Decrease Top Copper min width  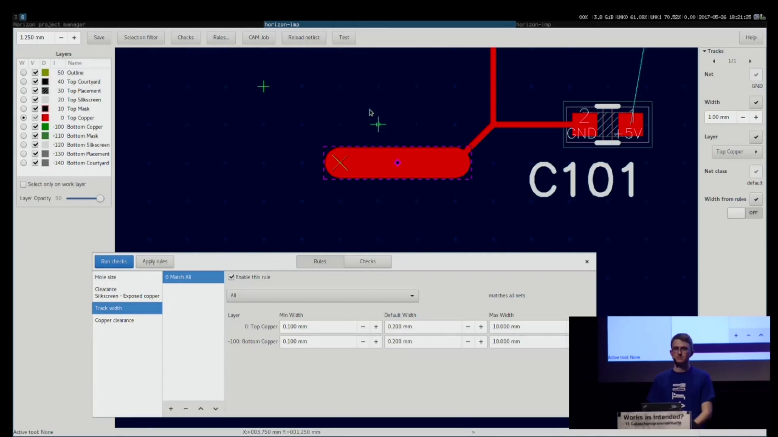tap(363, 327)
